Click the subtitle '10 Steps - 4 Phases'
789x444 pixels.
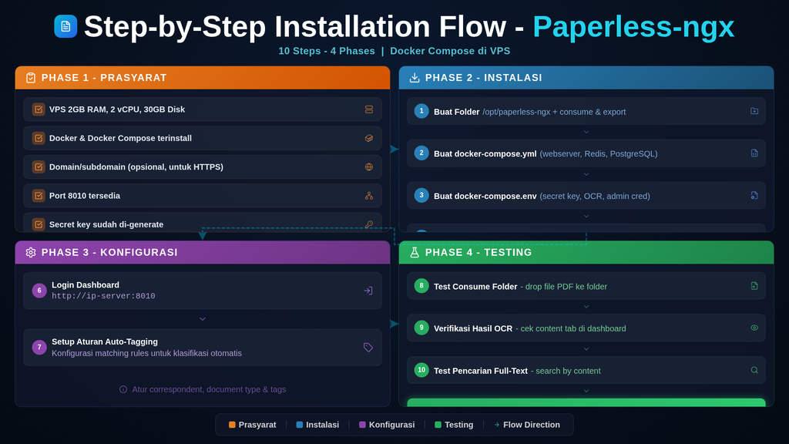pyautogui.click(x=327, y=51)
